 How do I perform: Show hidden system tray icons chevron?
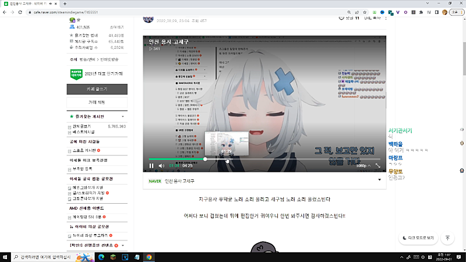[x=401, y=257]
